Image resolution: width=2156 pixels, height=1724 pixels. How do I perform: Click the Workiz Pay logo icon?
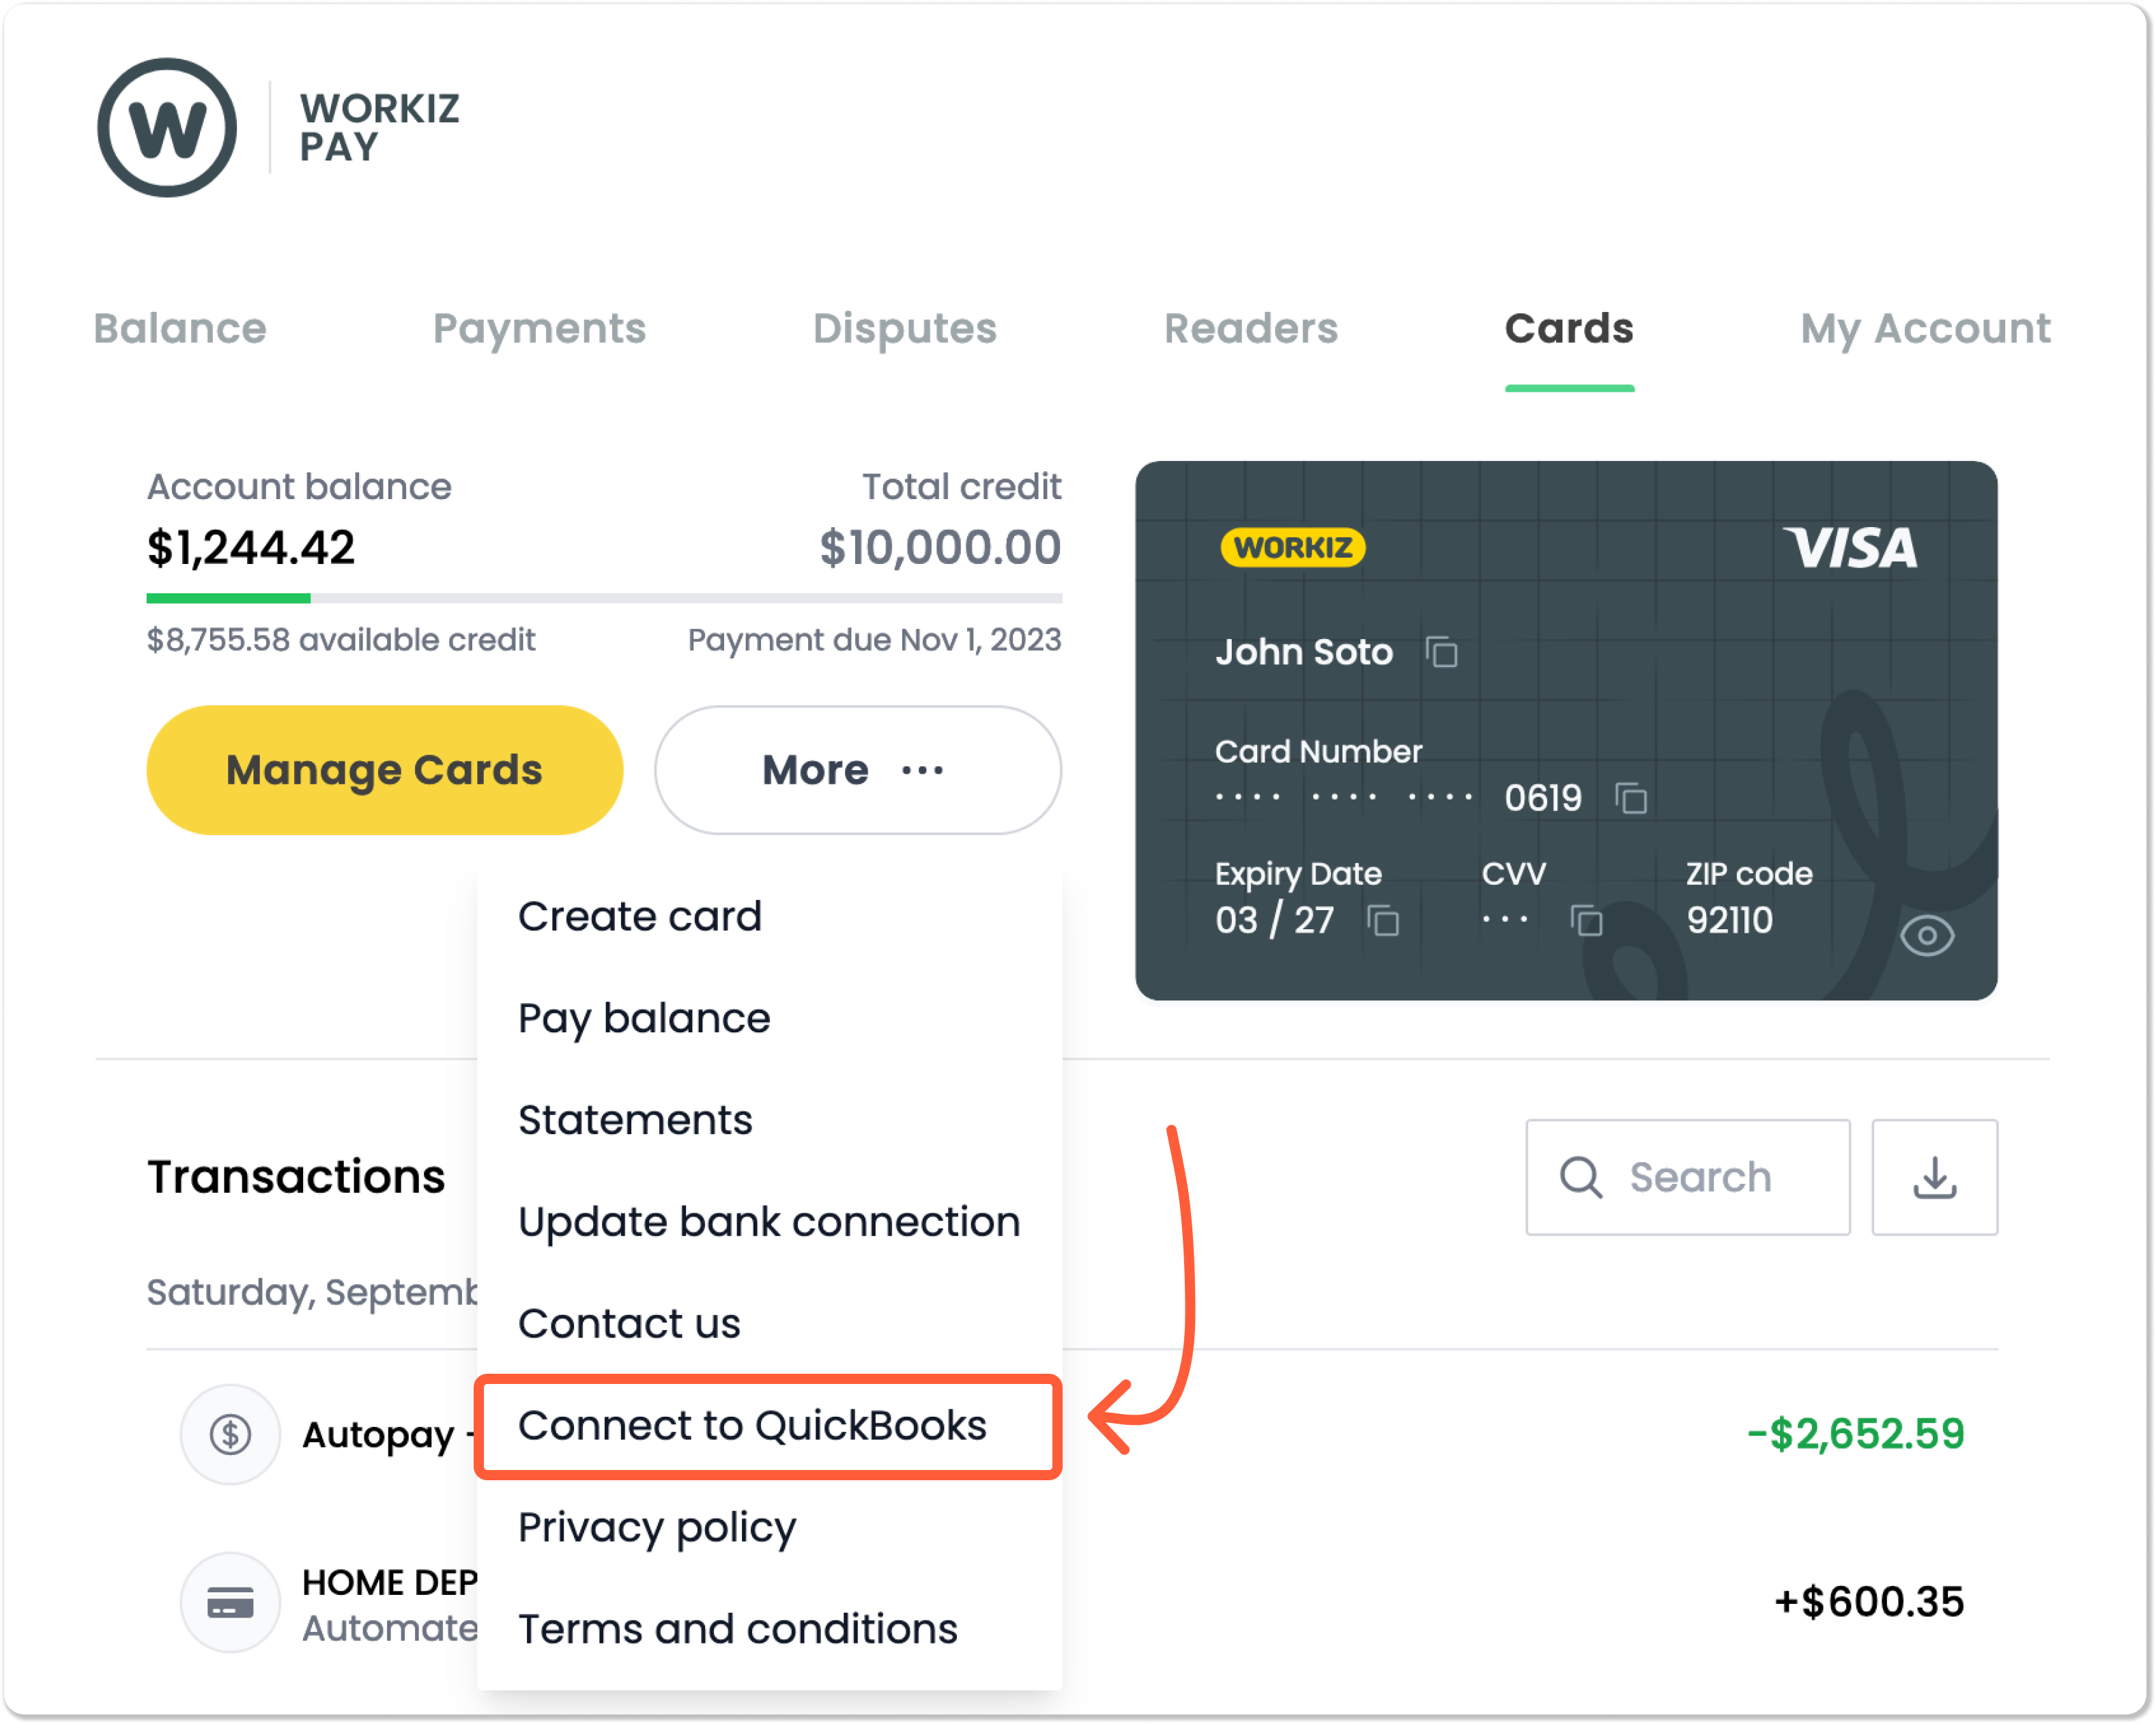point(167,128)
